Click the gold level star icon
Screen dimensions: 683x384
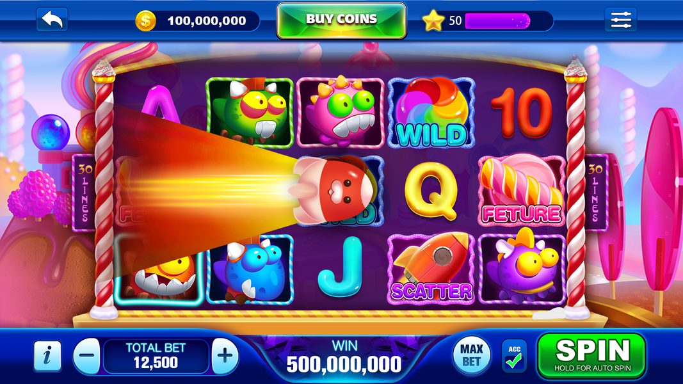coord(433,20)
